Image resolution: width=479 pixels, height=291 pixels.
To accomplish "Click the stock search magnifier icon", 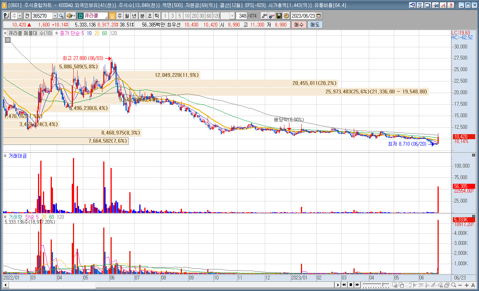I will pos(61,16).
